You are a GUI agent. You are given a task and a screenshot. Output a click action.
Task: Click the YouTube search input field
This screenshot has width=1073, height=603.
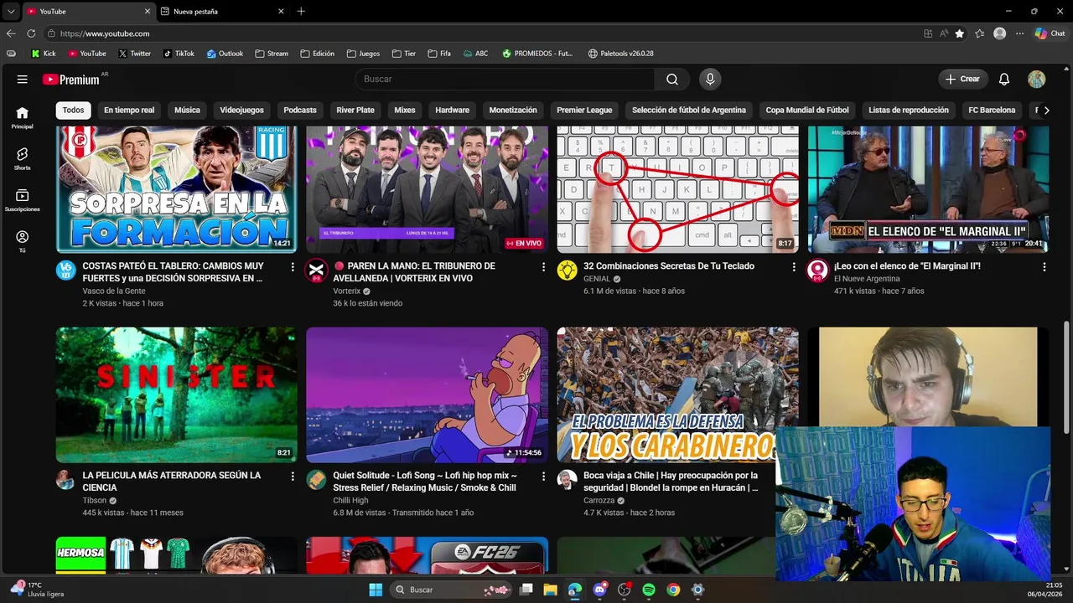(505, 79)
